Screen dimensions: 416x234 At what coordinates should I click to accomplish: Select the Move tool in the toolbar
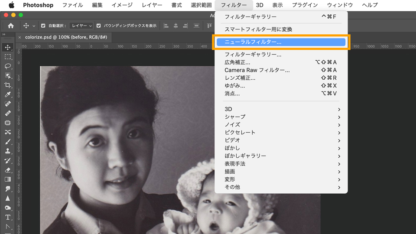point(8,47)
